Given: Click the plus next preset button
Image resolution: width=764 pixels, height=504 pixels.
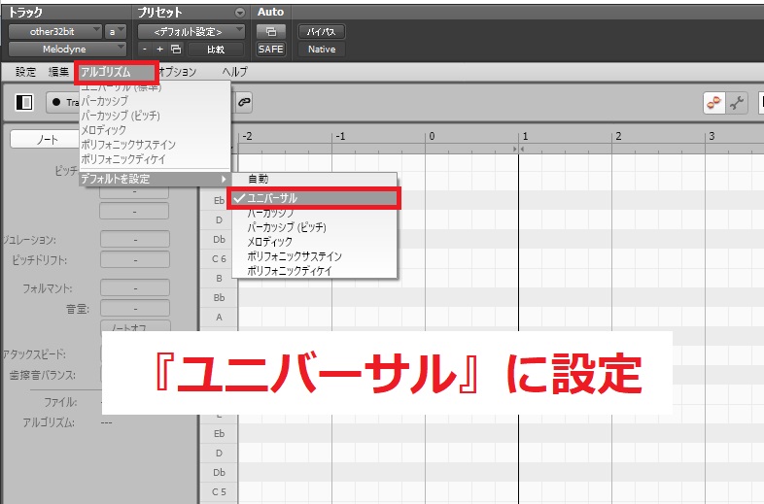Looking at the screenshot, I should tap(159, 49).
